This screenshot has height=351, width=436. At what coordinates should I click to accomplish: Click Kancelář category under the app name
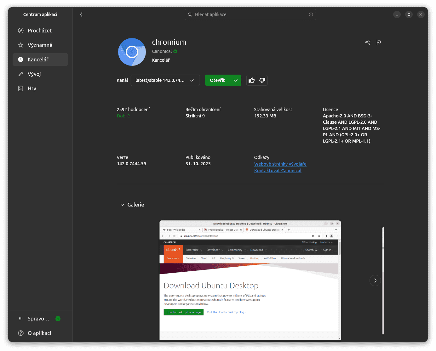[161, 60]
